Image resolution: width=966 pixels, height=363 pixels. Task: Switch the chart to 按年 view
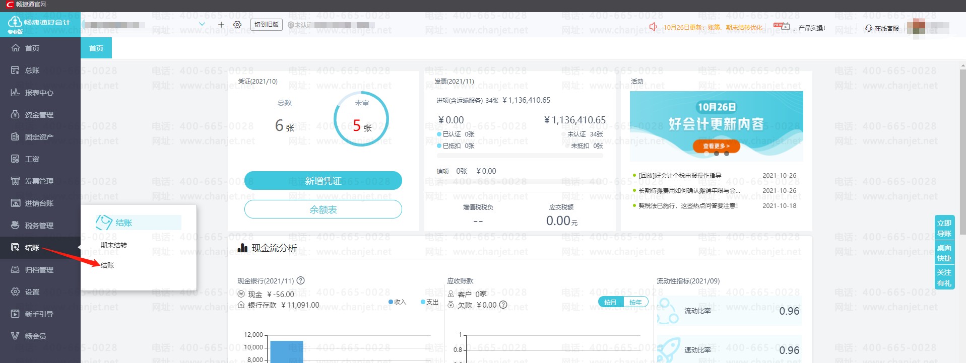pos(635,302)
